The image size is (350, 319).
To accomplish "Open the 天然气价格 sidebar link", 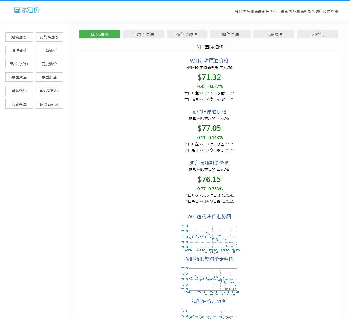I will [x=19, y=64].
